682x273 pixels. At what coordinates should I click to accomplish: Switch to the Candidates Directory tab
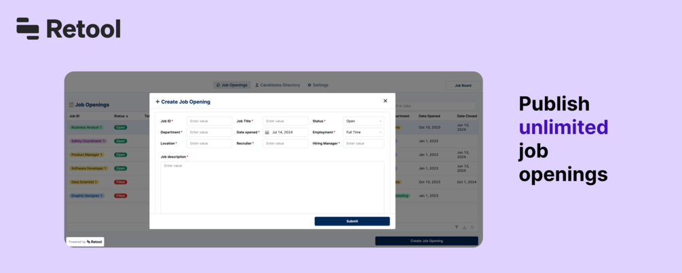coord(278,85)
